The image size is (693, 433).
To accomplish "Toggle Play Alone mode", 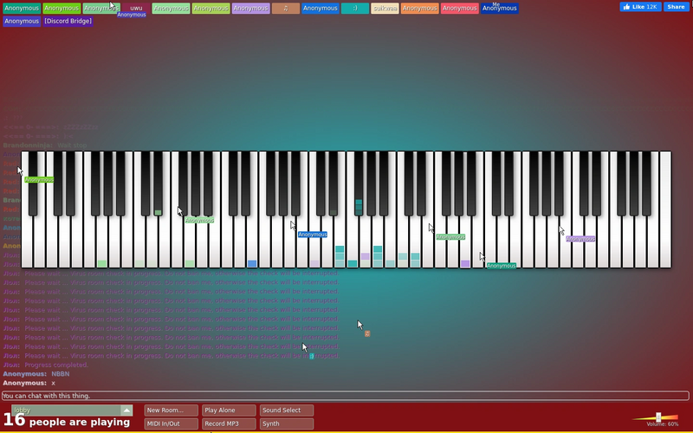I will tap(229, 410).
